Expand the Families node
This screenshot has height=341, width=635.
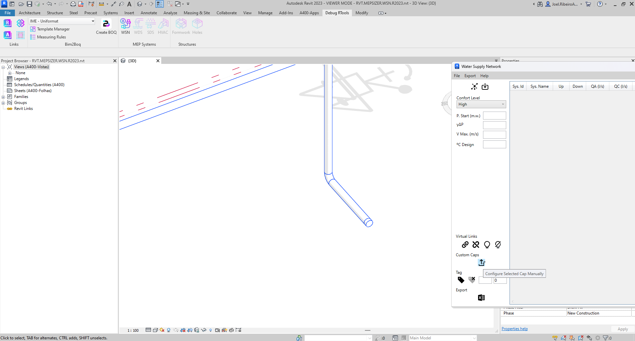coord(3,97)
